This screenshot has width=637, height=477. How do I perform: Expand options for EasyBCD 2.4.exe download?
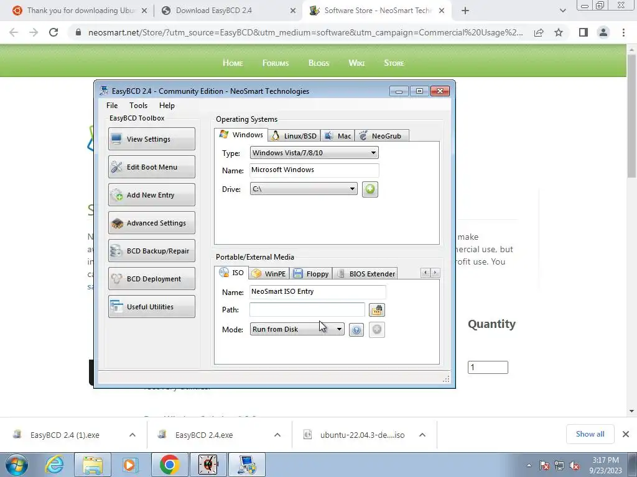pos(277,435)
